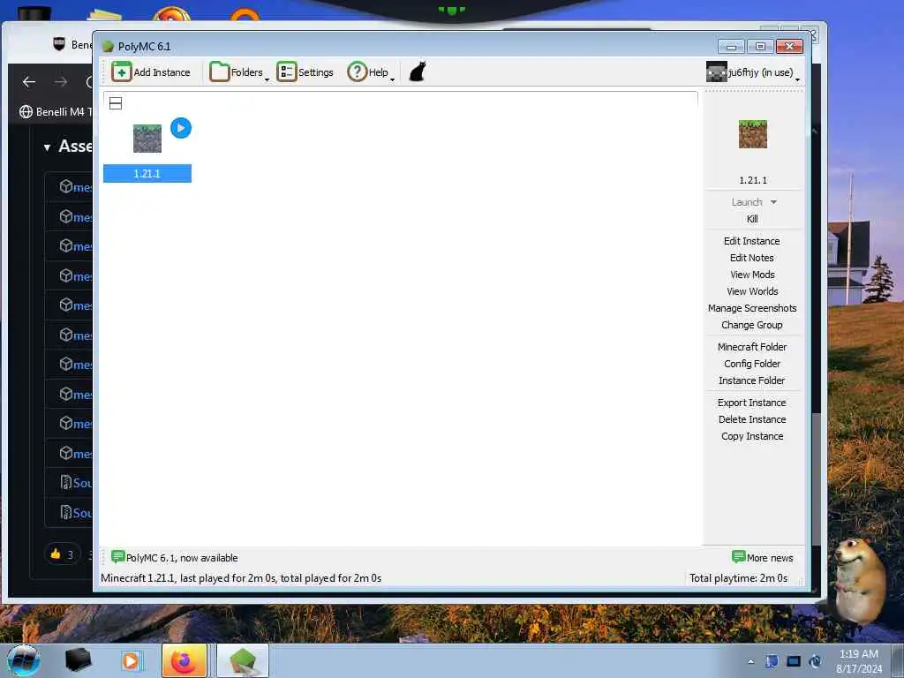Click the Firefox taskbar icon
This screenshot has height=678, width=904.
(x=184, y=660)
